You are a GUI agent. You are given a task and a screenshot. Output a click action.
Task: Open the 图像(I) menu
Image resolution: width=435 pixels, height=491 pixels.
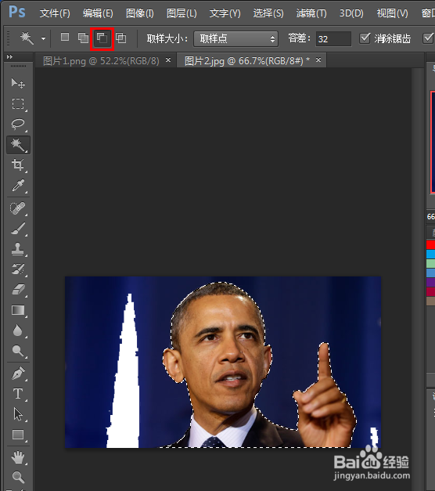coord(139,13)
